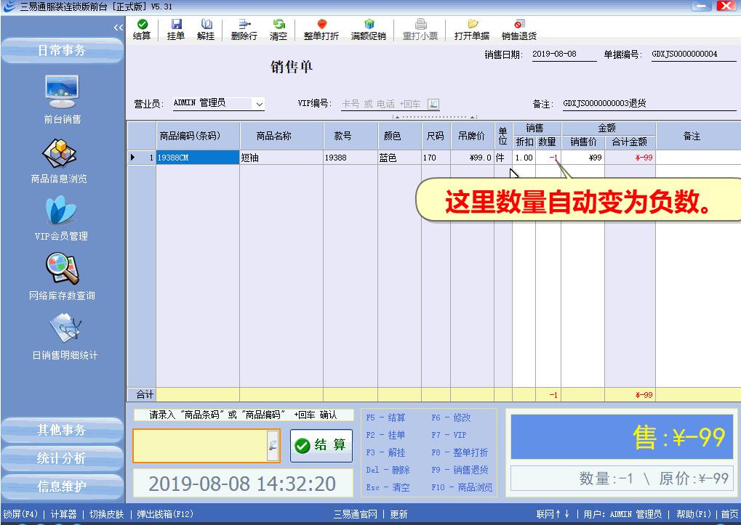The image size is (741, 525).
Task: Click the 三易通官网 link in status bar
Action: [x=355, y=514]
